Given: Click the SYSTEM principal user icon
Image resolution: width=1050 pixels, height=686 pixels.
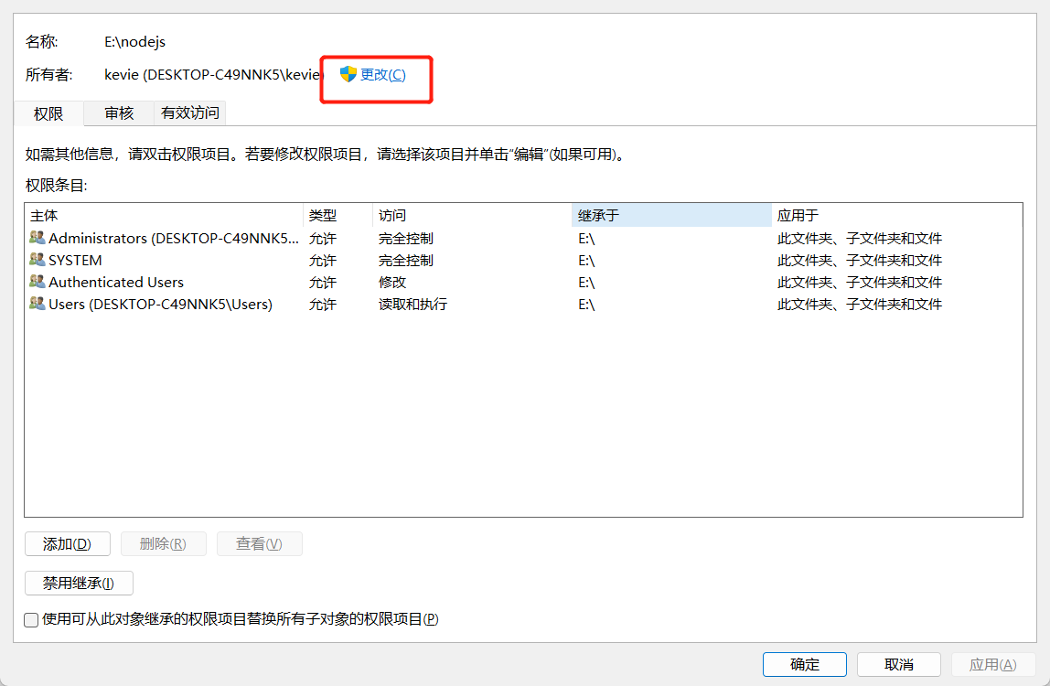Looking at the screenshot, I should click(37, 260).
